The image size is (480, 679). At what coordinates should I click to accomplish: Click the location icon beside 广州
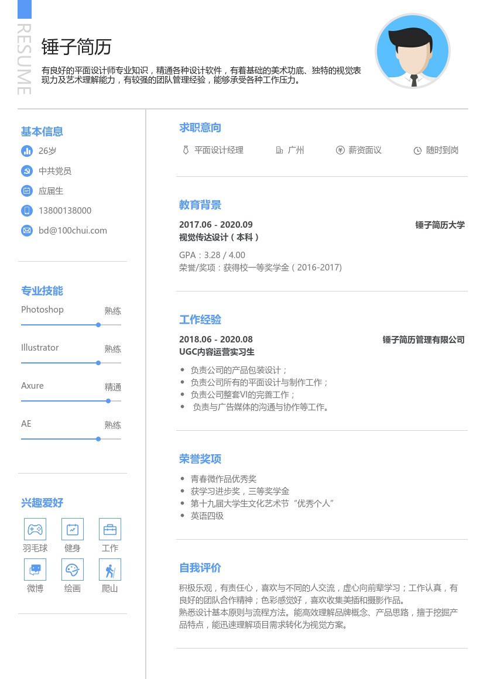[279, 150]
